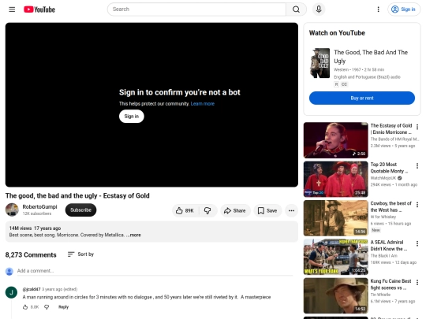Image resolution: width=426 pixels, height=319 pixels.
Task: Open options menu for Cowboy, the best of the West
Action: [417, 205]
